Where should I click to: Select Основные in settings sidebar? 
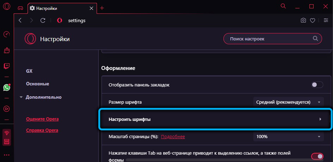tap(37, 84)
